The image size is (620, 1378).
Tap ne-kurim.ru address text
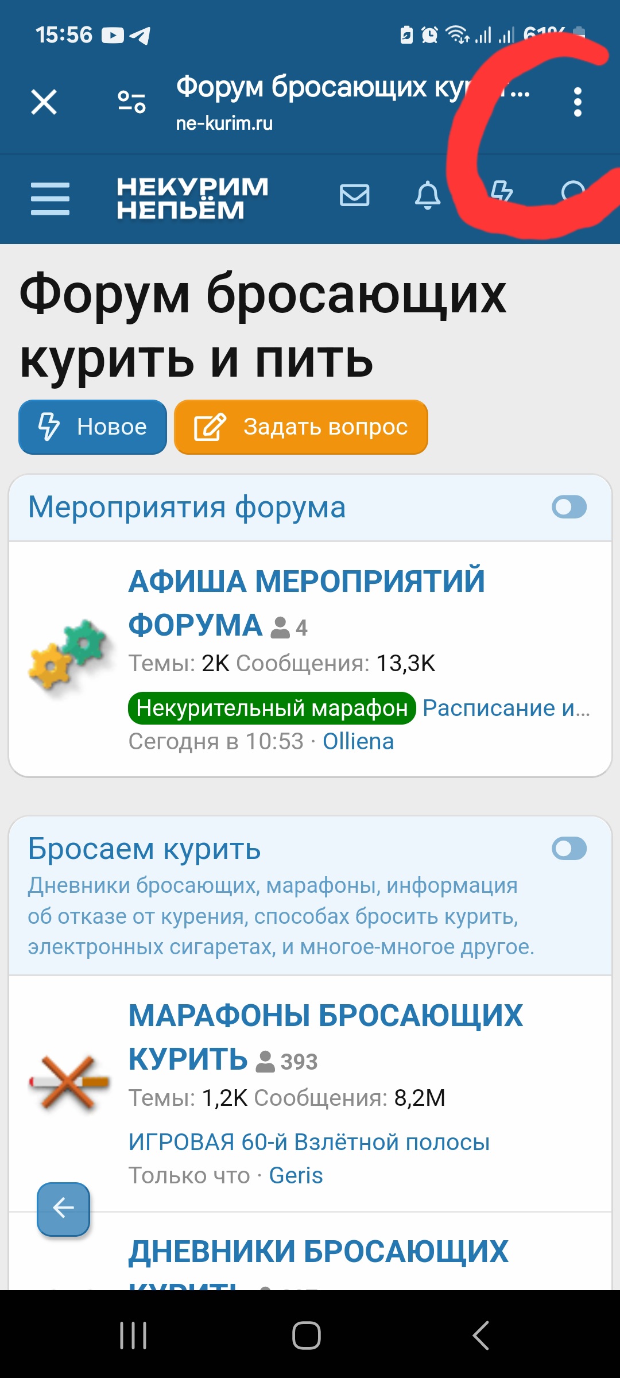(224, 123)
